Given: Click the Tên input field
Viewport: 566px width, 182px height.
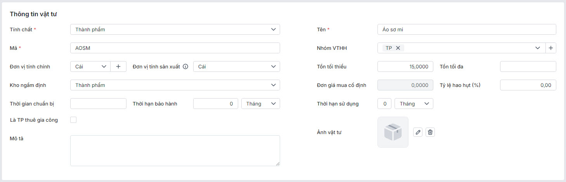Looking at the screenshot, I should (466, 29).
